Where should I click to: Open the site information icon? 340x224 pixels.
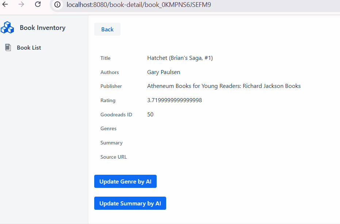coord(57,5)
